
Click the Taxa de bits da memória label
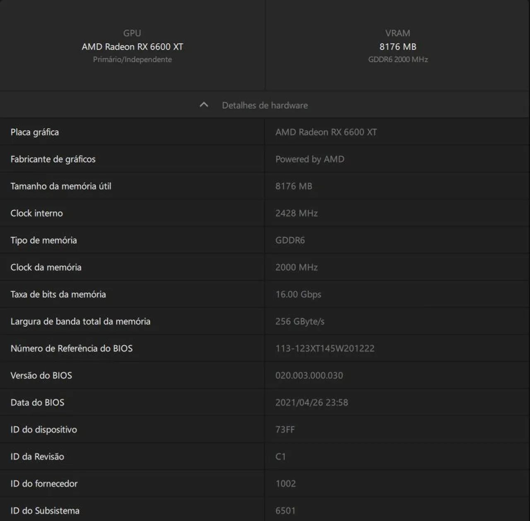(58, 294)
